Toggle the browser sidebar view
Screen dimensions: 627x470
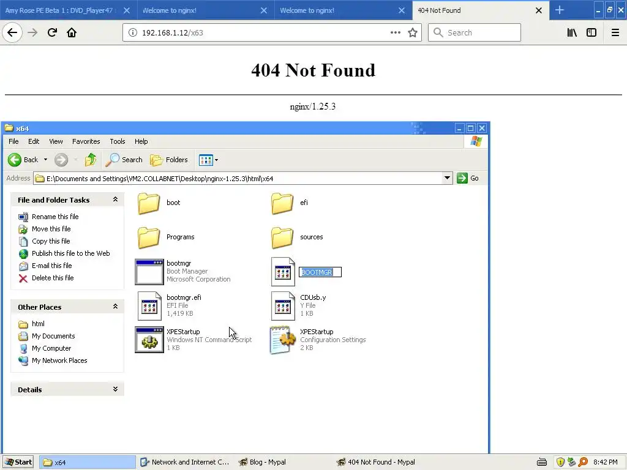tap(591, 32)
